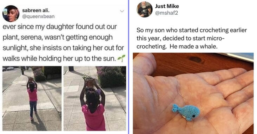Click the seedling emoji after the tweet

click(x=121, y=58)
